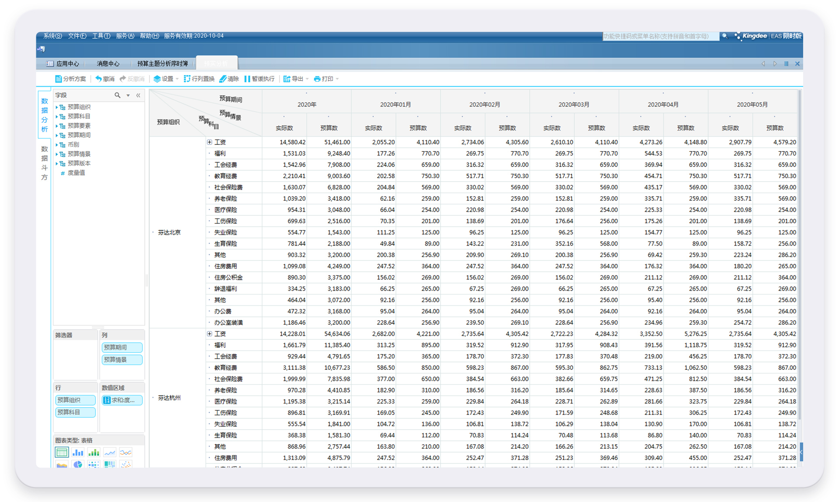Click the 撤消 undo icon
Viewport: 839px width, 502px height.
point(98,79)
